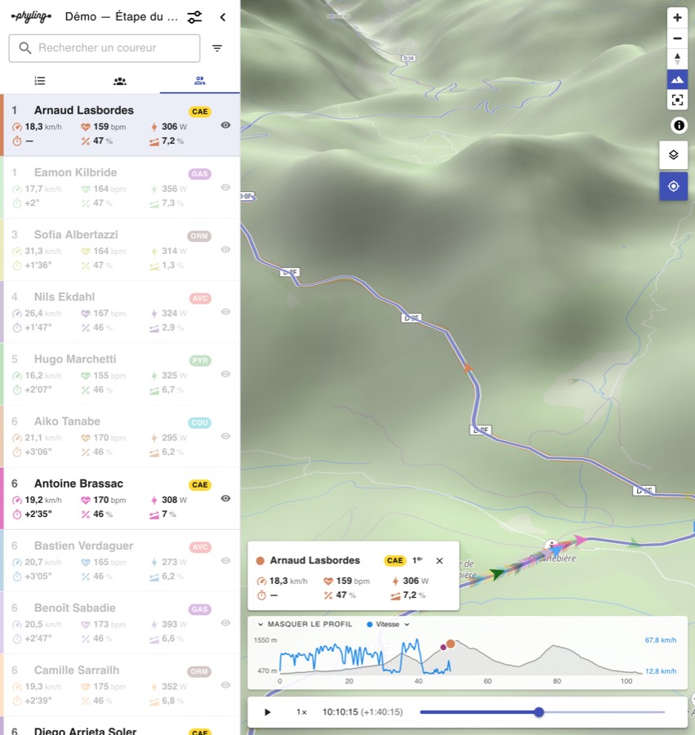Focus the Rechercher un coureur search field
695x735 pixels.
click(105, 48)
